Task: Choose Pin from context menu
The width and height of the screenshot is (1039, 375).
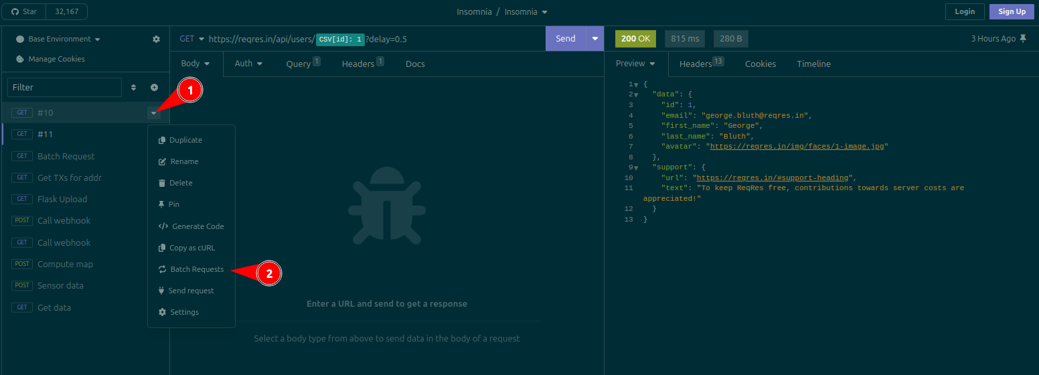Action: pos(191,204)
